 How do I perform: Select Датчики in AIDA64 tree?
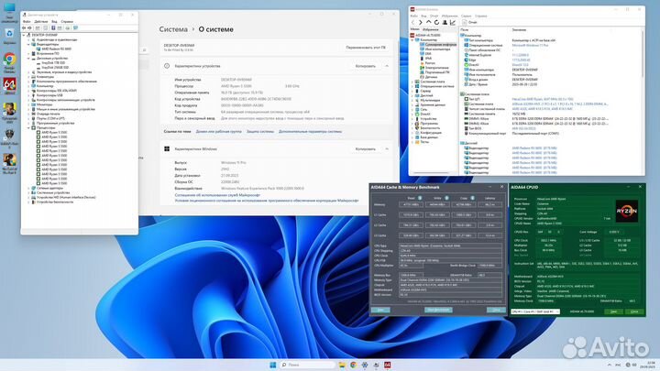coord(428,77)
